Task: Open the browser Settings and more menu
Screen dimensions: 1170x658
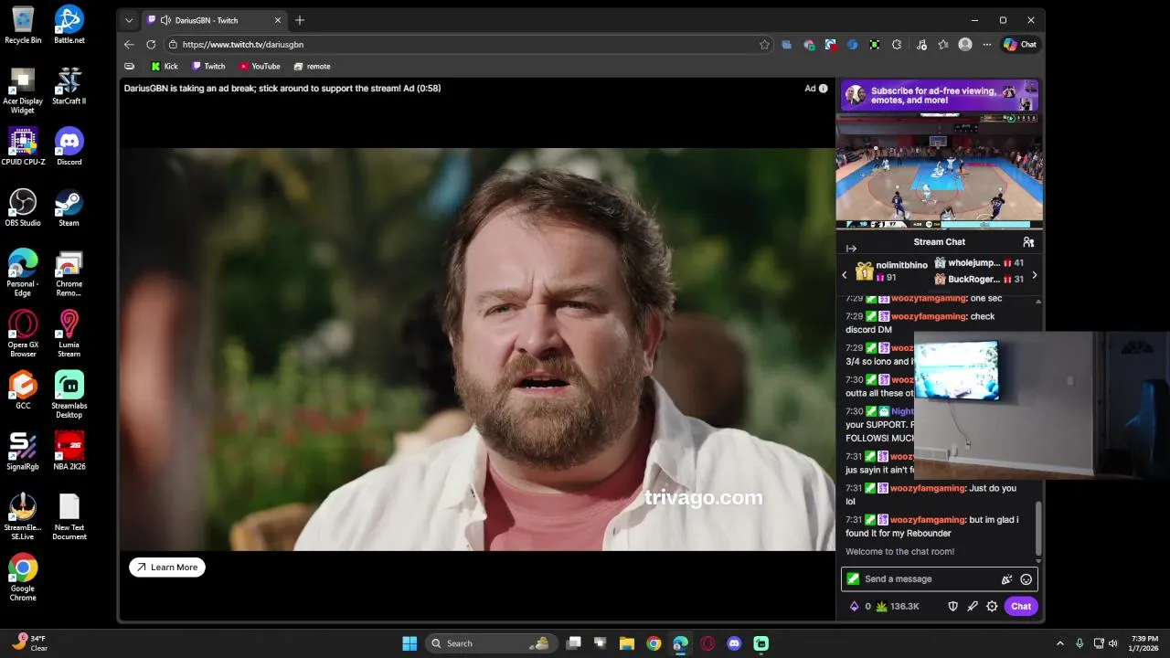Action: click(986, 44)
